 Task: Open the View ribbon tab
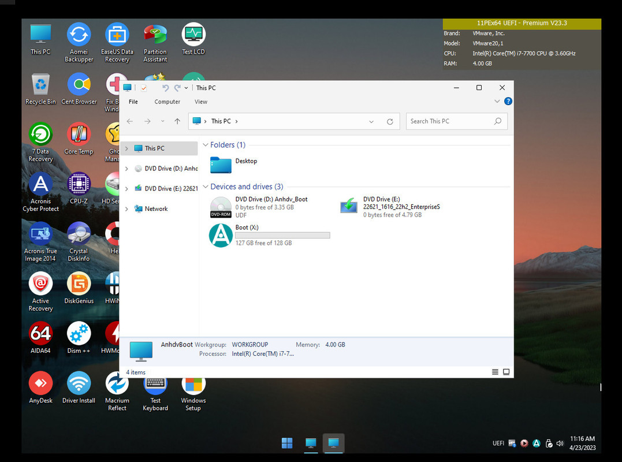(201, 102)
